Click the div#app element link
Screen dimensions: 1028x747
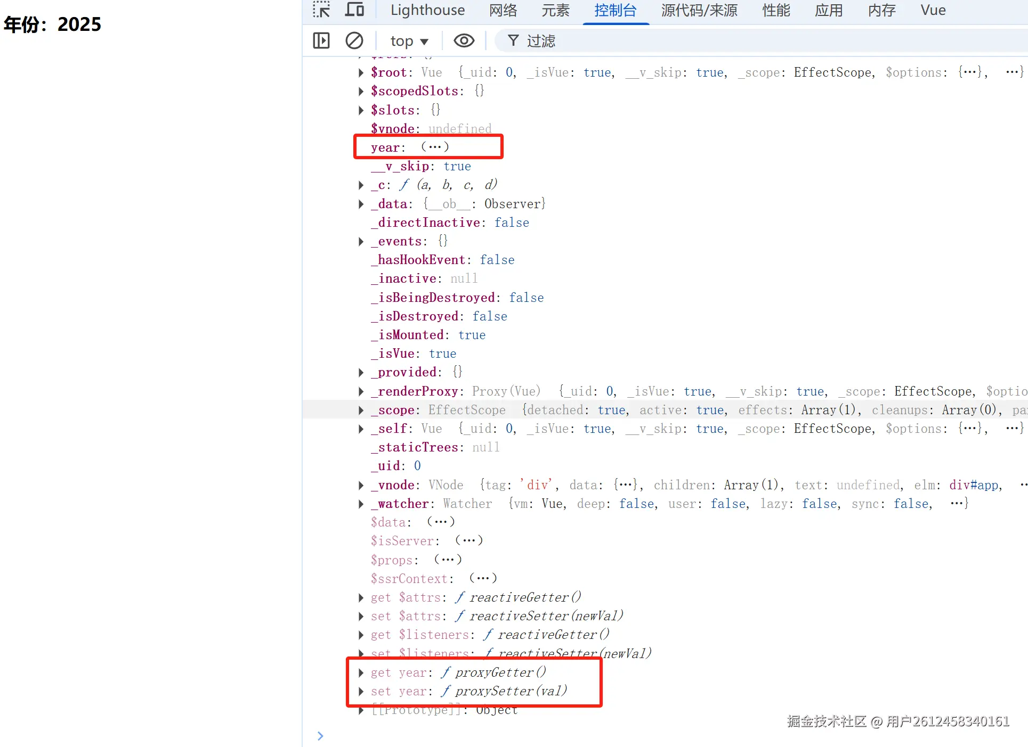click(x=974, y=485)
